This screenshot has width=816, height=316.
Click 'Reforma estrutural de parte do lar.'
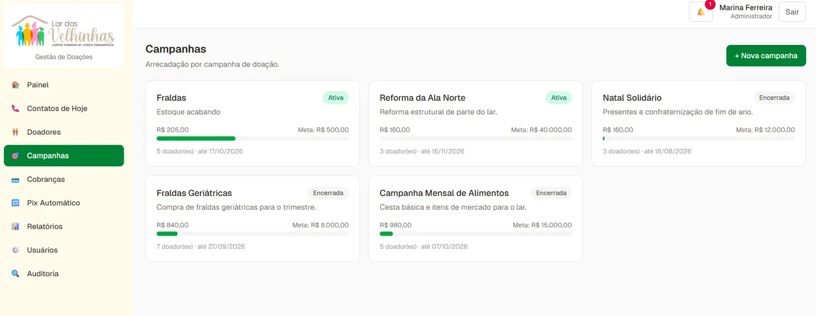click(438, 112)
